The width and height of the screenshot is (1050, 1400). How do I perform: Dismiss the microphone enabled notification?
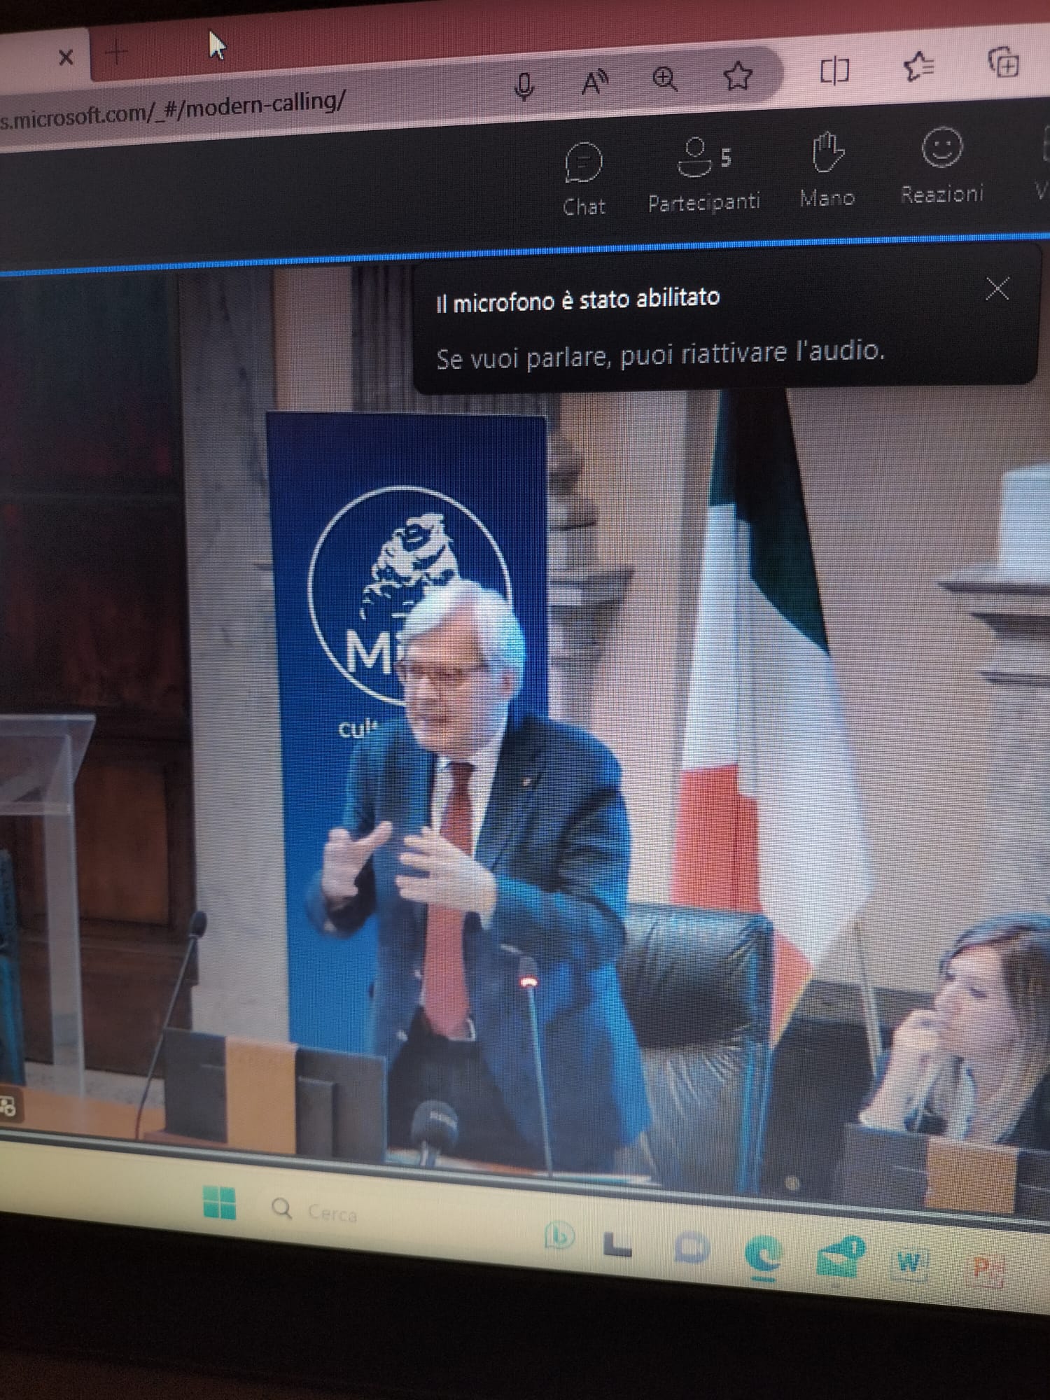[x=997, y=288]
